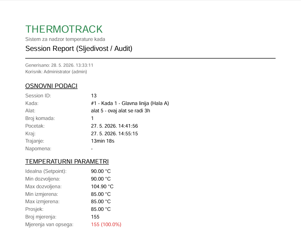Click the Napomena dash value
Screen dimensions: 301x232
92,149
